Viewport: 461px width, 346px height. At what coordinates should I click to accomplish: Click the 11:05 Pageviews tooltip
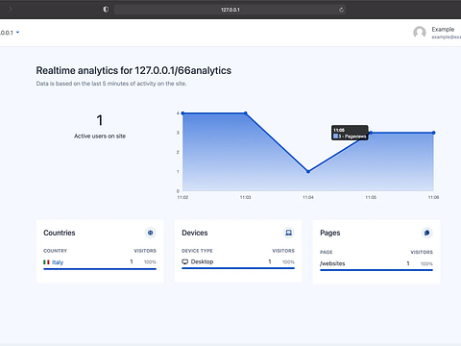[350, 133]
